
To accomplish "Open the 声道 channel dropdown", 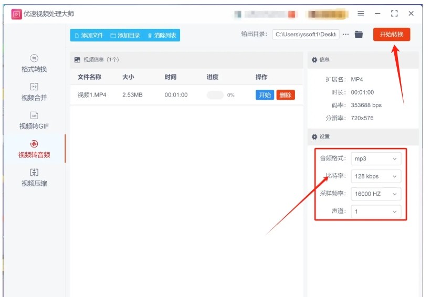I will point(376,211).
